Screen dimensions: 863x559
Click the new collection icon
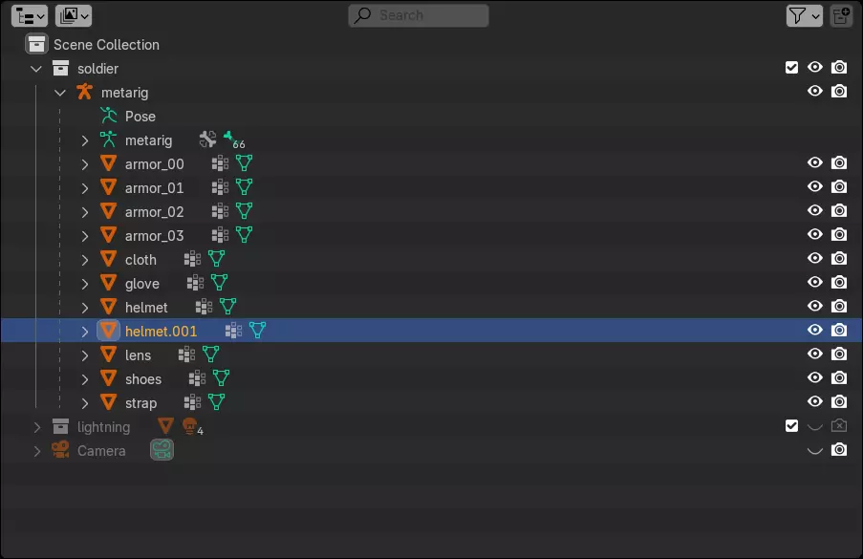click(841, 15)
